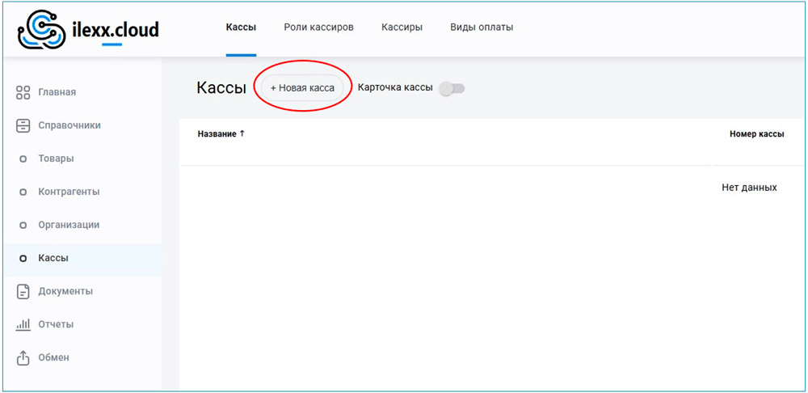The image size is (808, 393).
Task: Go to Организации in the sidebar
Action: tap(69, 225)
